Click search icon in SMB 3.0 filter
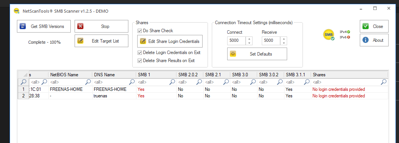Image resolution: width=399 pixels, height=143 pixels. coord(253,82)
